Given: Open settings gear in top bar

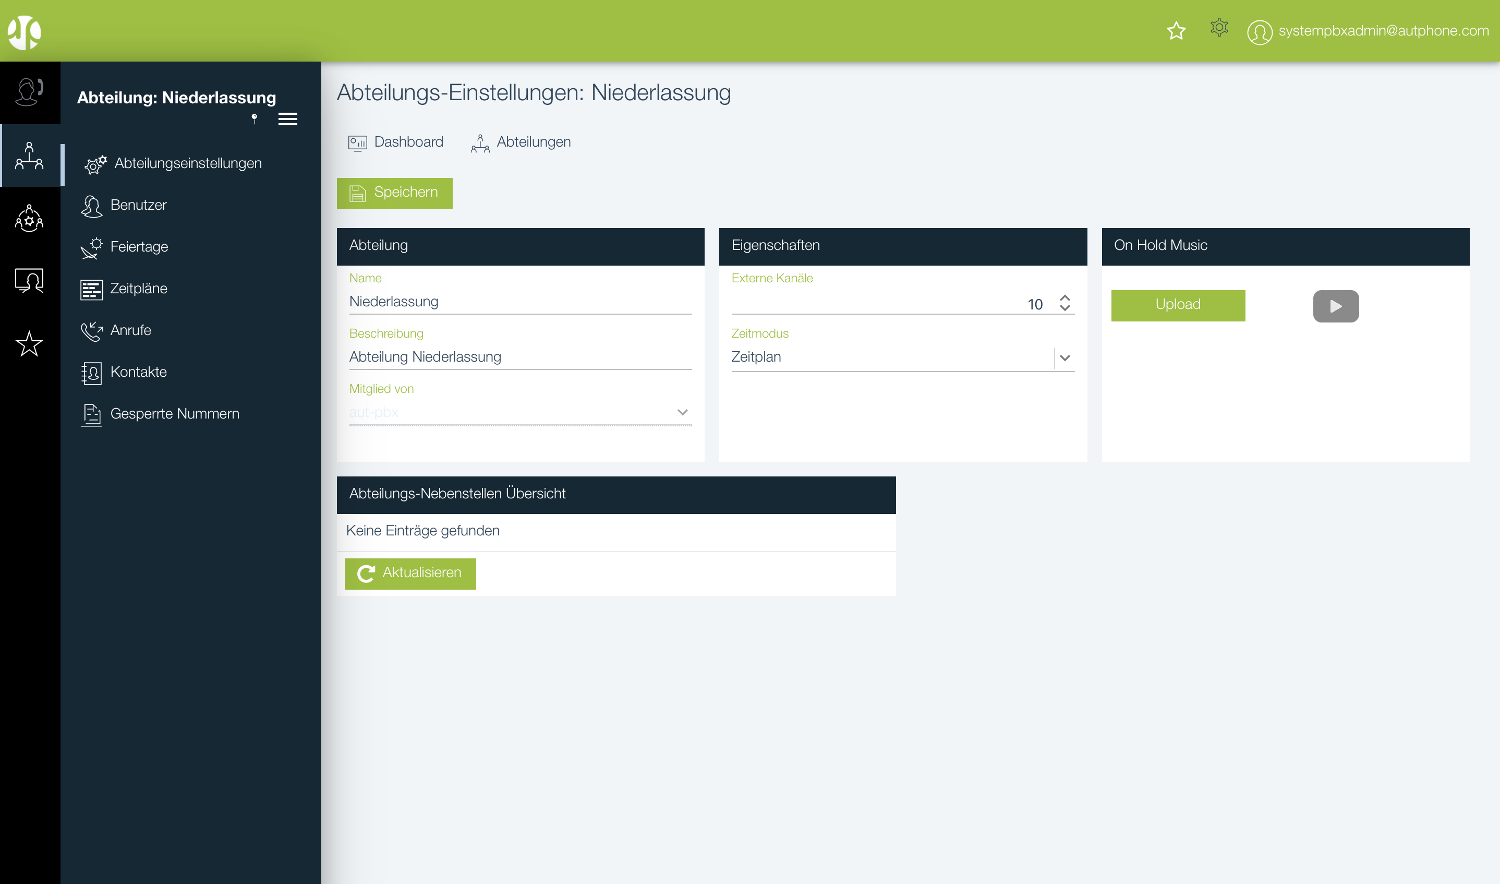Looking at the screenshot, I should point(1219,28).
